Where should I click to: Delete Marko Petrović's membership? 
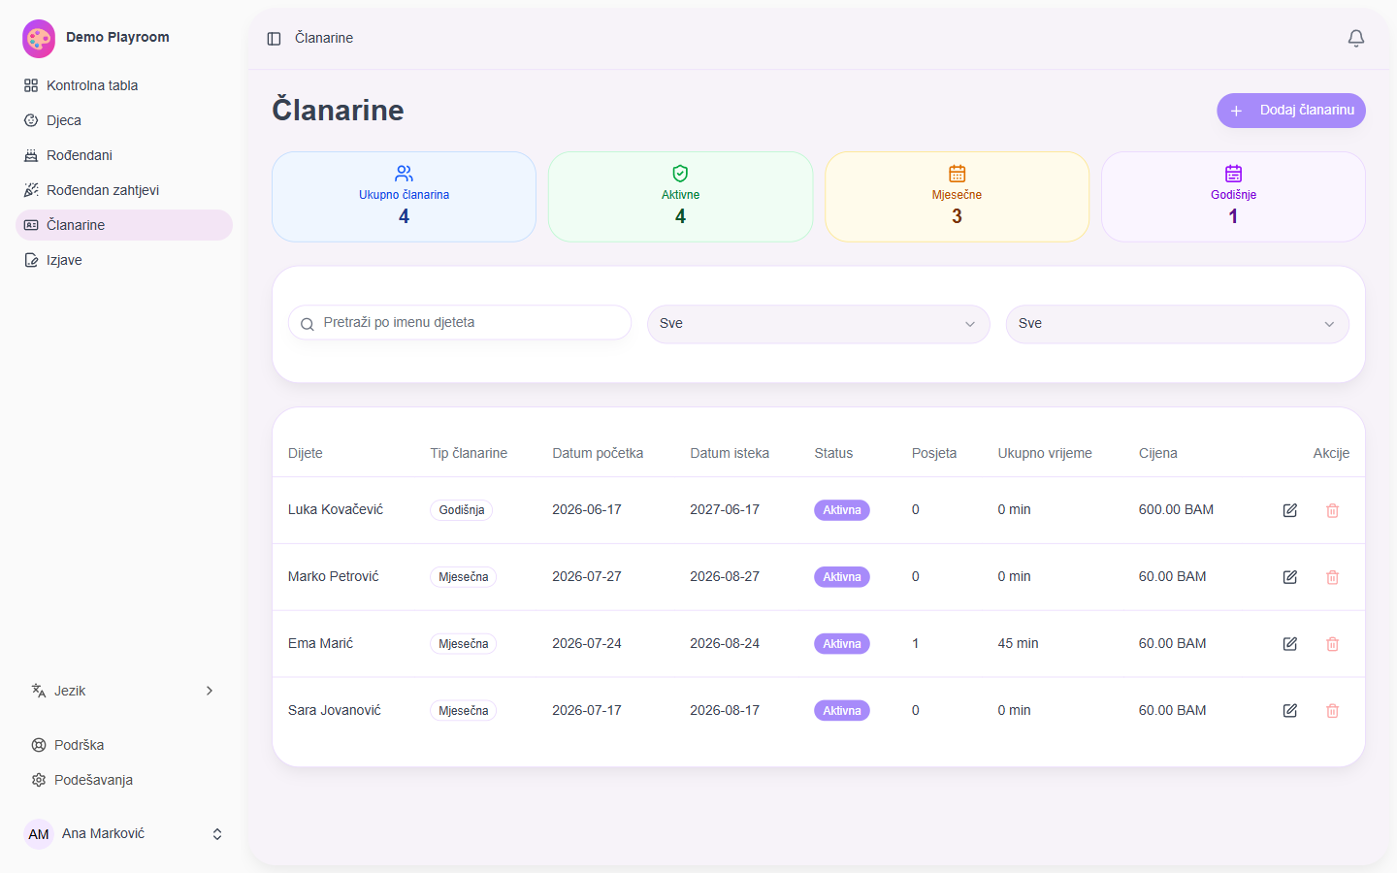1333,577
